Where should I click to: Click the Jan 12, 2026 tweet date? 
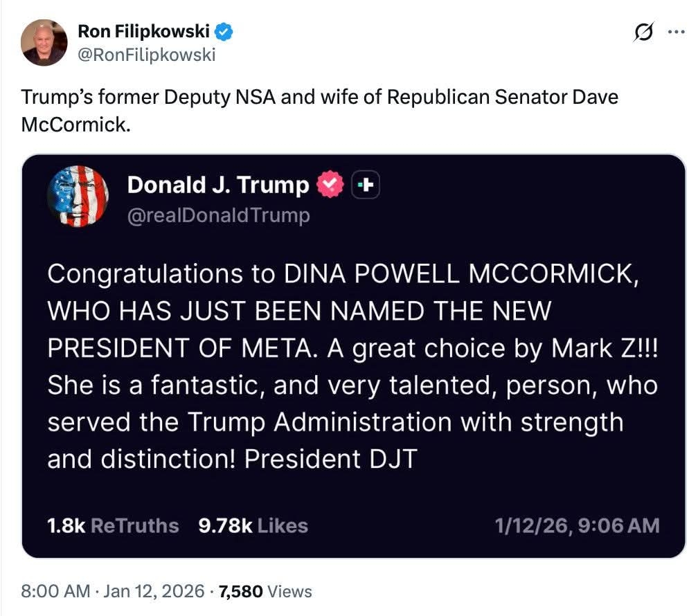pyautogui.click(x=154, y=592)
